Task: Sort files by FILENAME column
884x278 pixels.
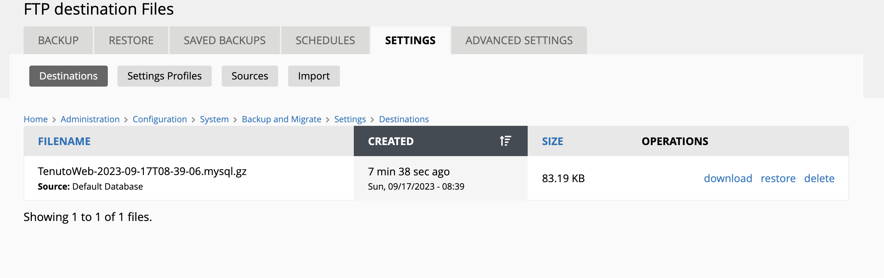Action: pyautogui.click(x=64, y=141)
